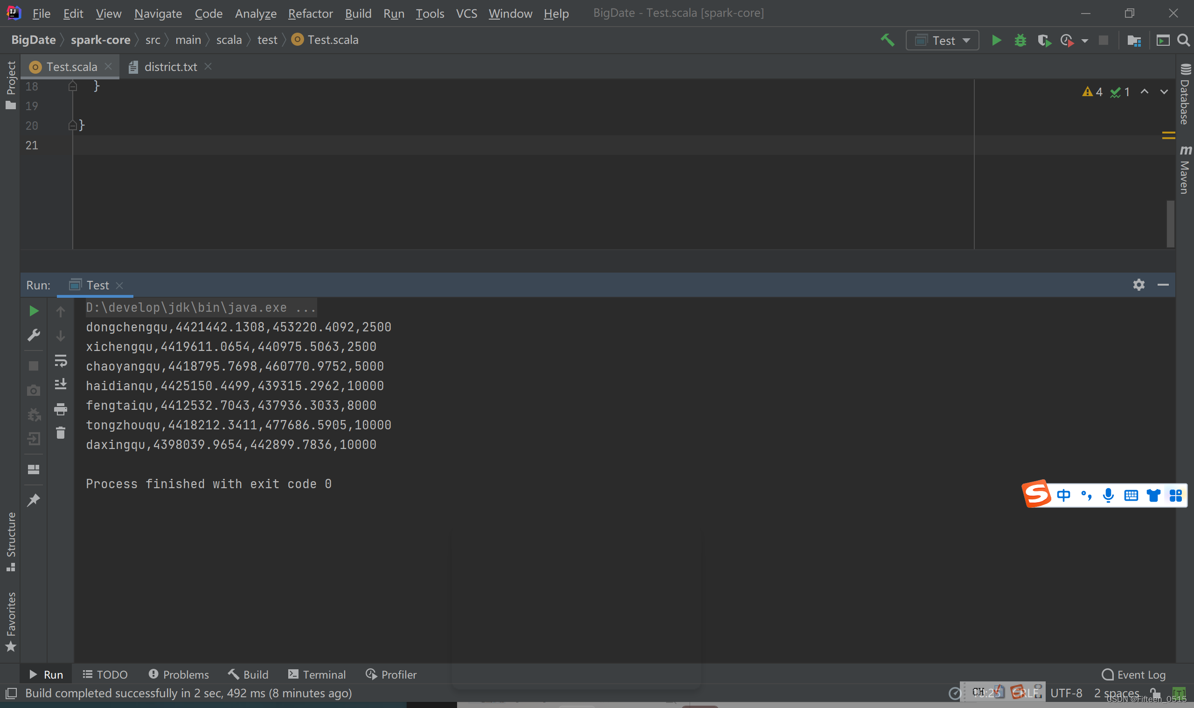Clear console output with trash icon
This screenshot has height=708, width=1194.
pos(61,433)
